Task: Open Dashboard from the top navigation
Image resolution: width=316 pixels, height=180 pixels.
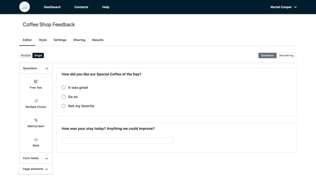Action: (x=52, y=7)
